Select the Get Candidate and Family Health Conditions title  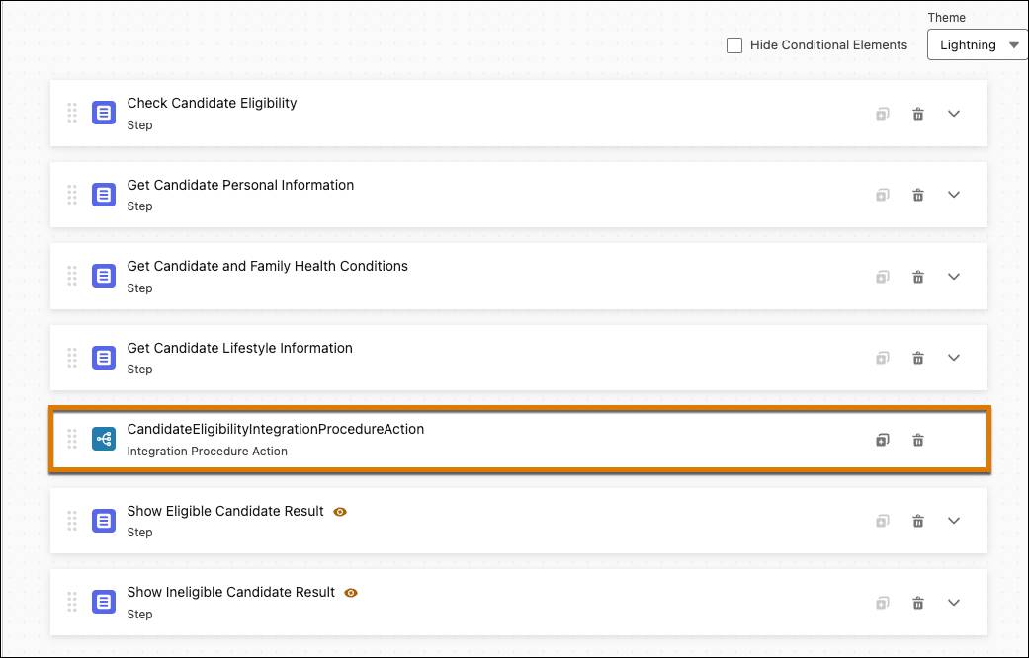coord(267,266)
